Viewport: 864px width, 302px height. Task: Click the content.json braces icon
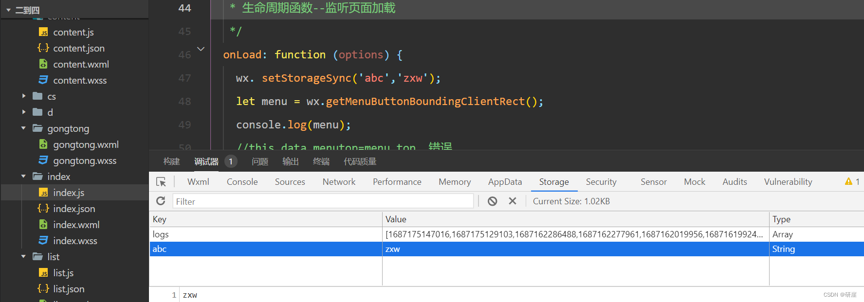43,48
